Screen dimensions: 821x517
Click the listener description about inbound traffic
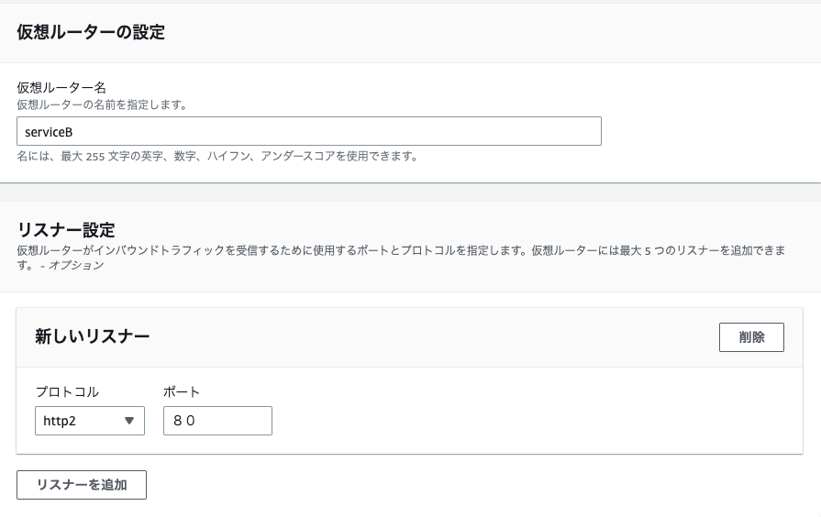[401, 258]
